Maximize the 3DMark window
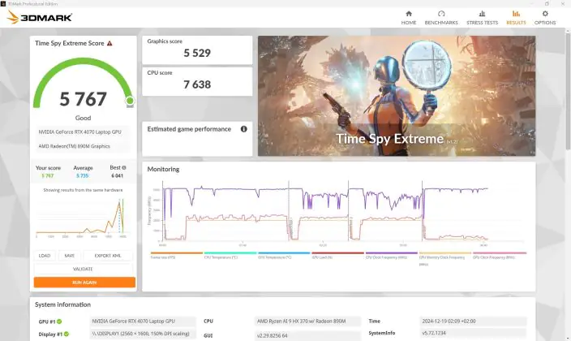Viewport: 571px width, 341px height. (x=547, y=3)
